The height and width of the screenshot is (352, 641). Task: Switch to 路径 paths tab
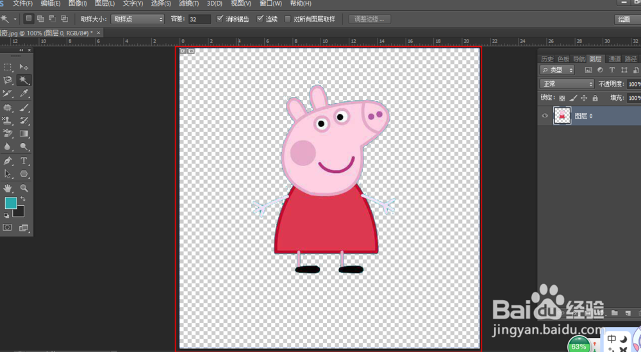tap(631, 59)
